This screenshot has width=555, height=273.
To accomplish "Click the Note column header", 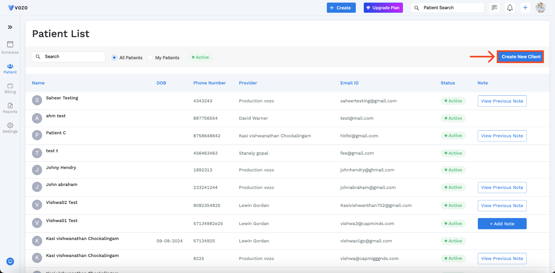I will coord(482,83).
